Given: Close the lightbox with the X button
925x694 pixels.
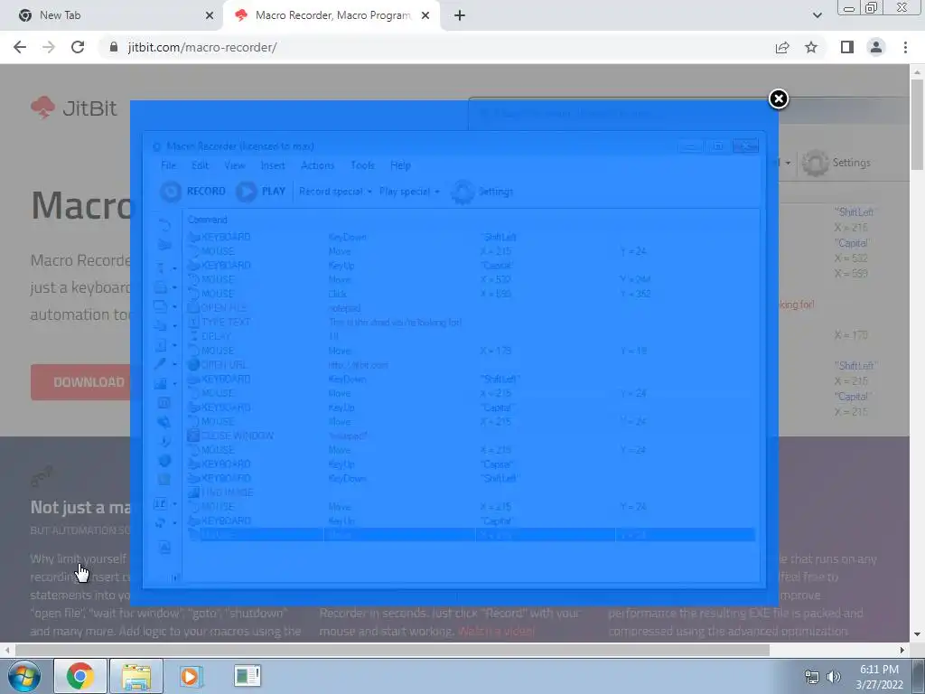Looking at the screenshot, I should [x=778, y=99].
